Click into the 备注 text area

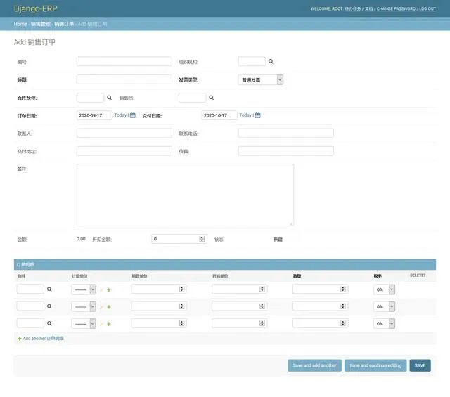pos(185,195)
